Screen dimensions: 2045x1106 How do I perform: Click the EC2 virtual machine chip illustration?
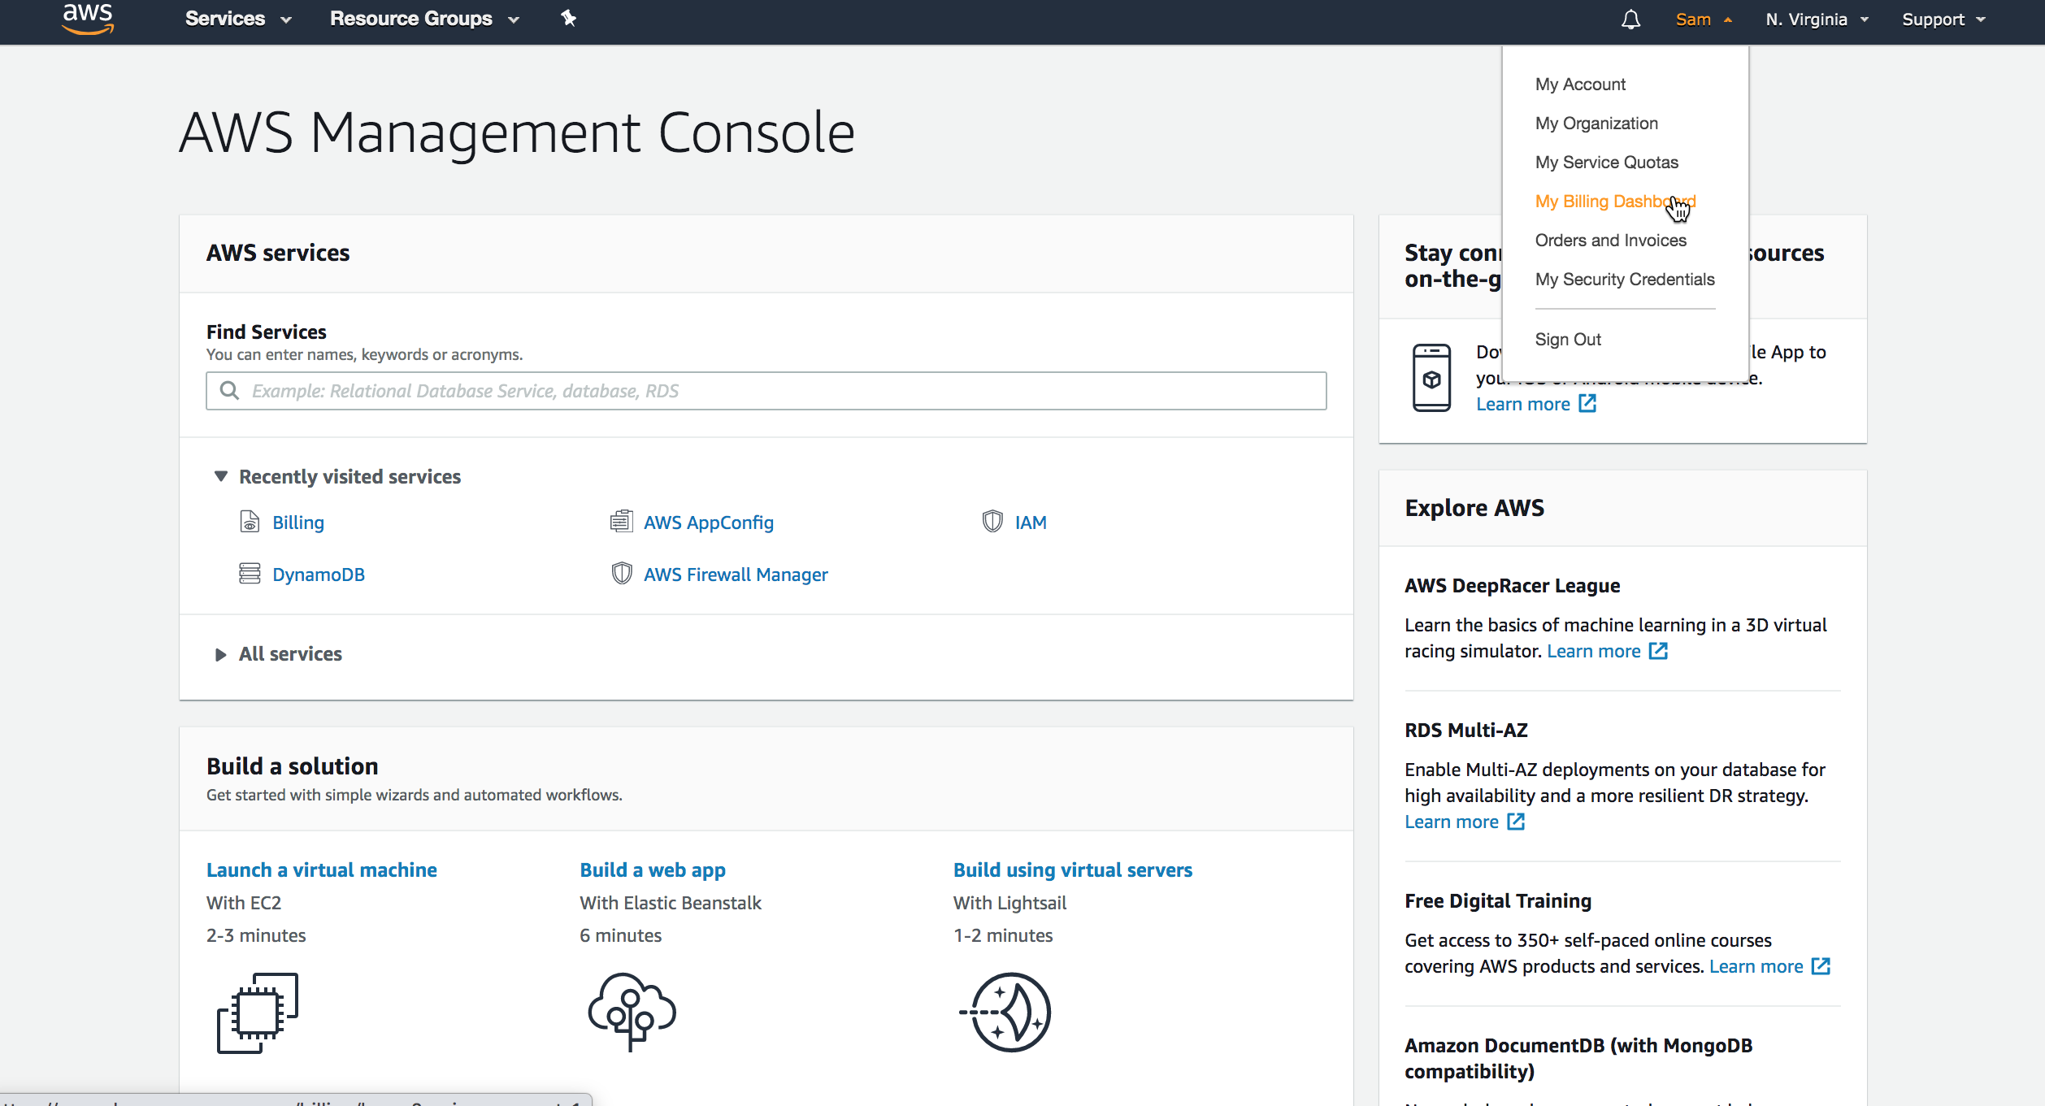258,1013
